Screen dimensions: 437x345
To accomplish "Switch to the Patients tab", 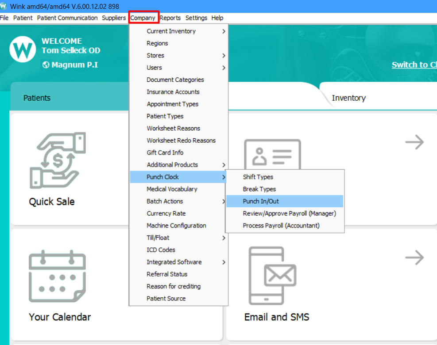I will (x=37, y=98).
